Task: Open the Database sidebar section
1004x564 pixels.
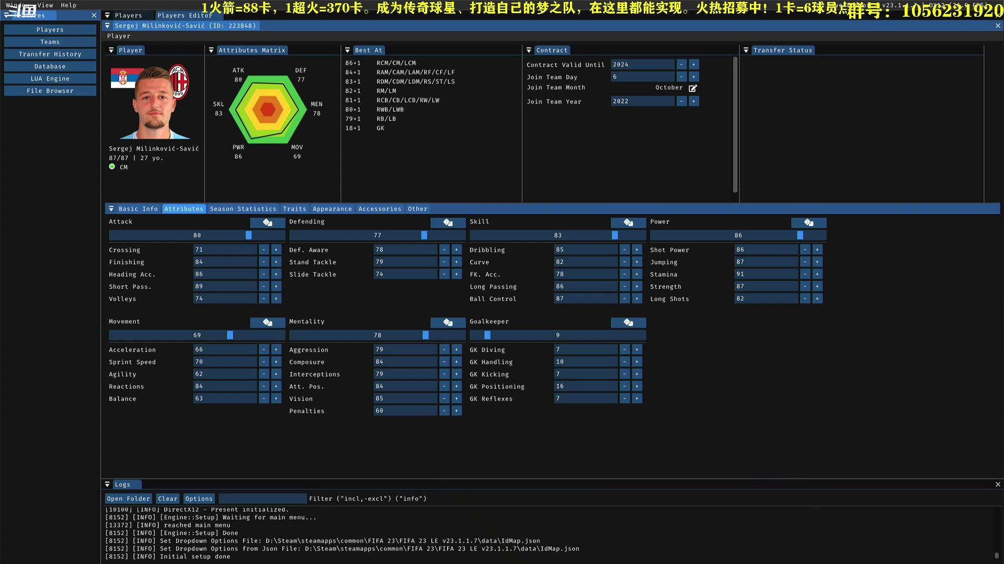Action: tap(50, 66)
